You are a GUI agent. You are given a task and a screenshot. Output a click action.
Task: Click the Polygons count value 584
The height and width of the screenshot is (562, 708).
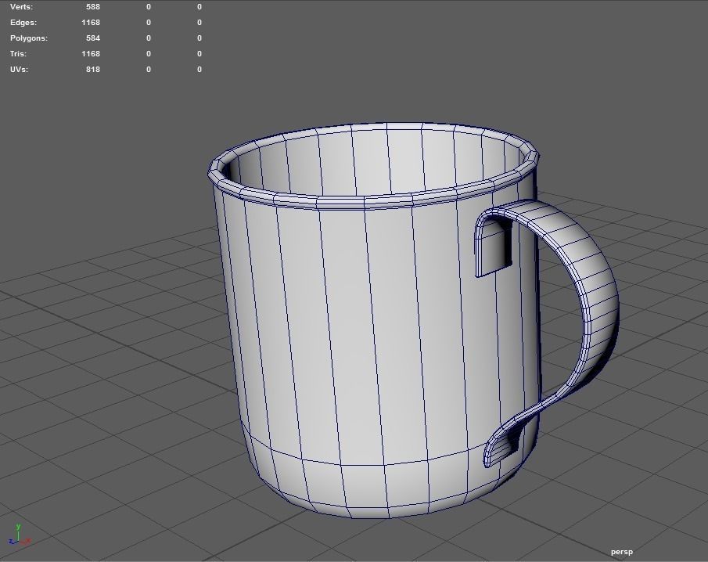(93, 38)
